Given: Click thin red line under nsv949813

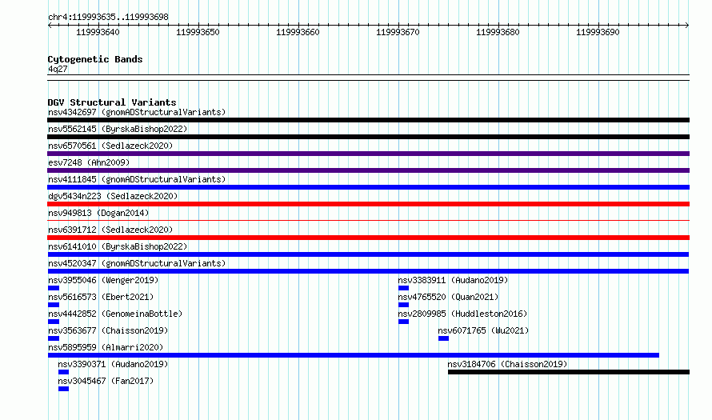Looking at the screenshot, I should coord(368,221).
